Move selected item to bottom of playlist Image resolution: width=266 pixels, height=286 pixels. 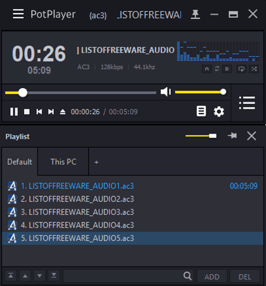[x=54, y=275]
